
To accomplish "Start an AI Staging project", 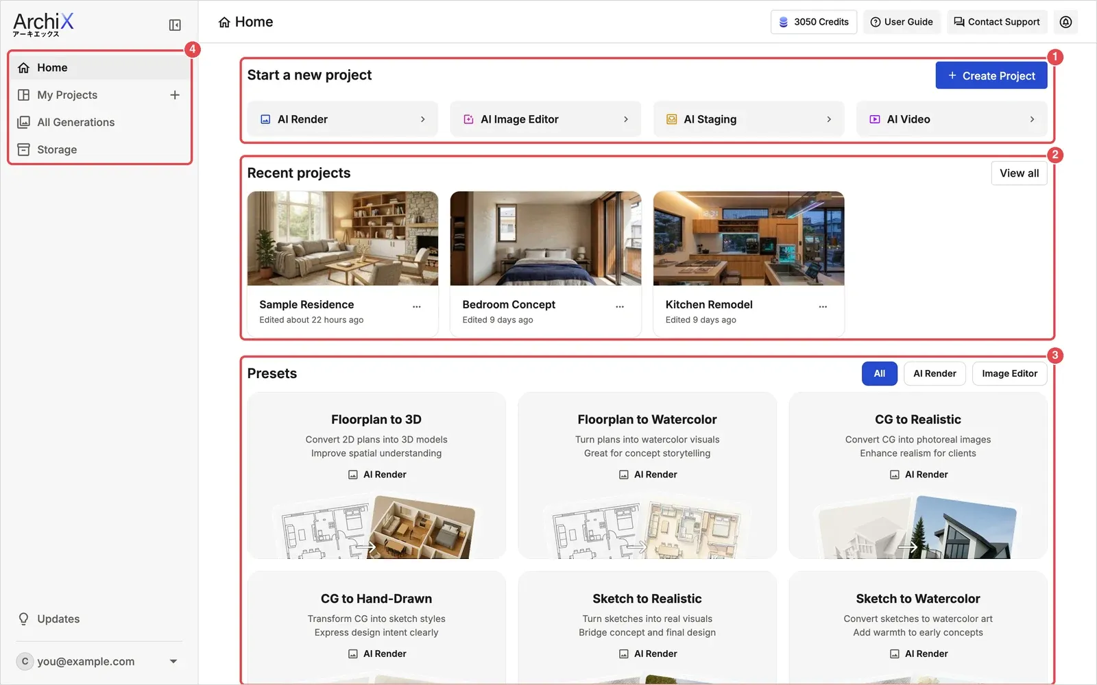I will (x=749, y=119).
